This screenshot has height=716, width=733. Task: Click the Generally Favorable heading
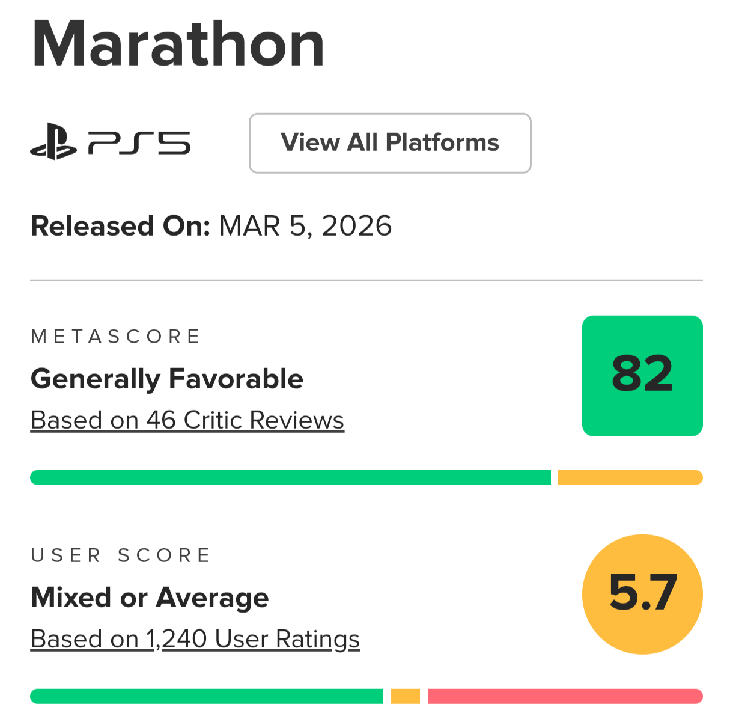pos(167,379)
